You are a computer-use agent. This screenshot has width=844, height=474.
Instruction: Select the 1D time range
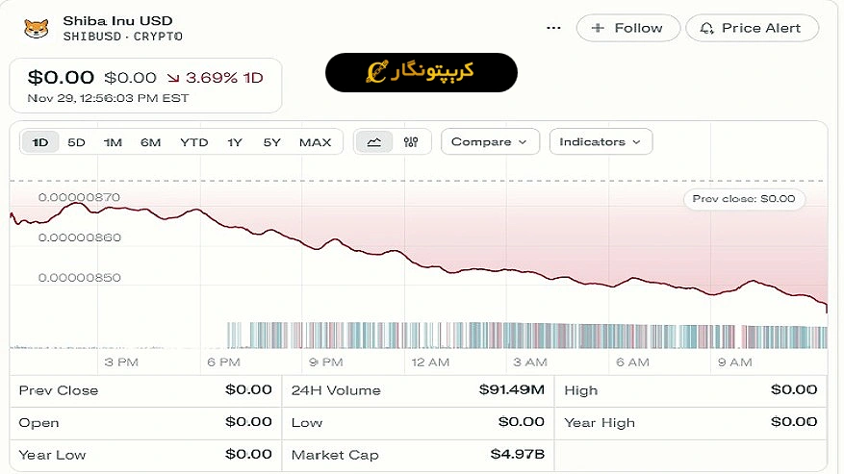40,142
